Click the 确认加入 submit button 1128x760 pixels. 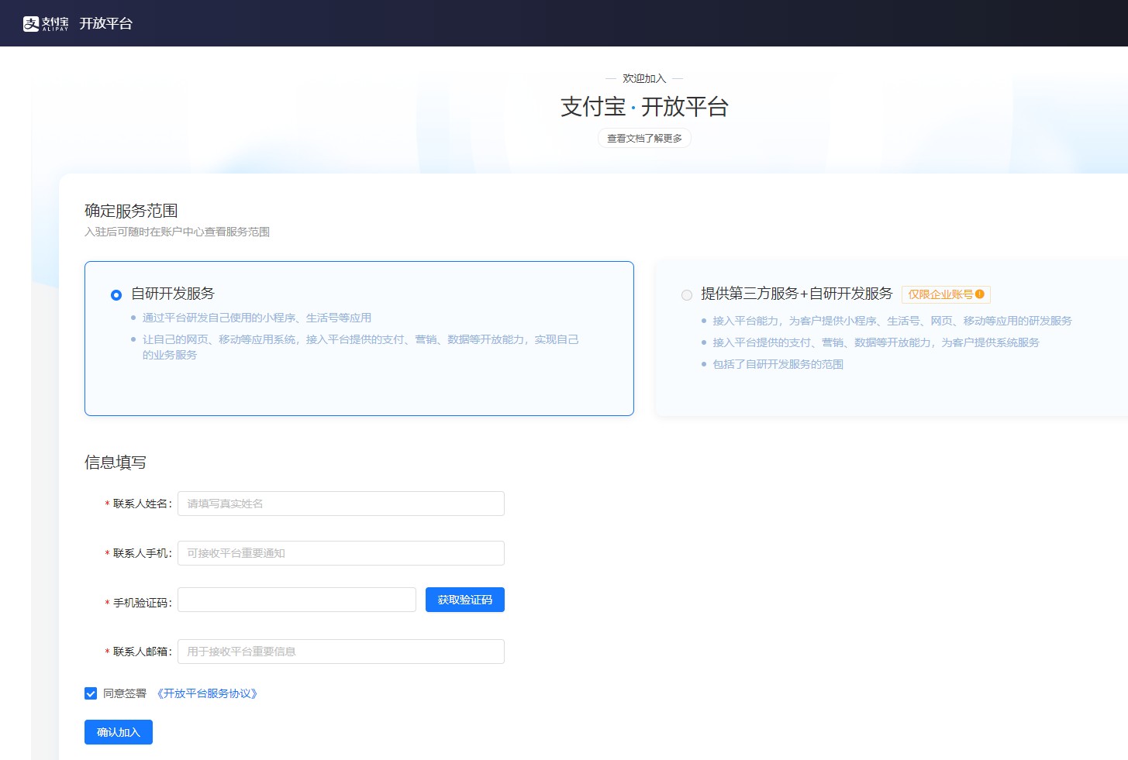point(119,732)
